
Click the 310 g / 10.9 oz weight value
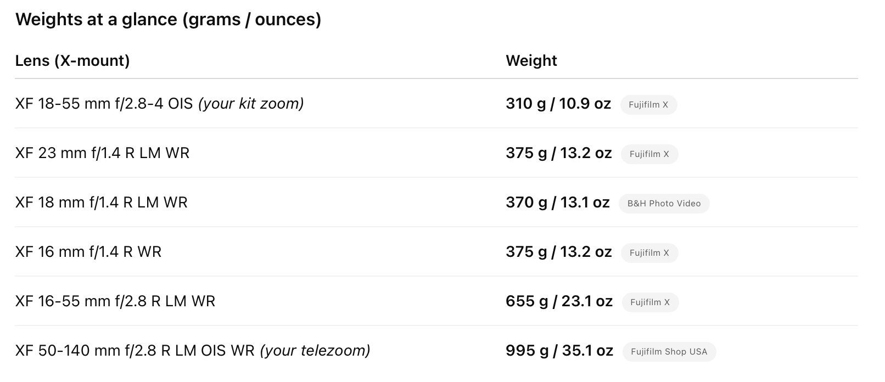558,104
